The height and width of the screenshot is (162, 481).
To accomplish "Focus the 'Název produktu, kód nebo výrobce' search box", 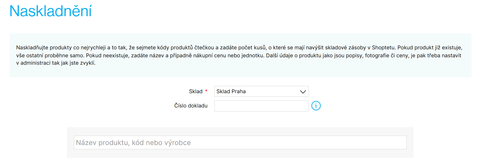I will coord(240,143).
